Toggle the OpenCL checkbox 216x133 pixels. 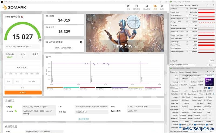coord(180,125)
